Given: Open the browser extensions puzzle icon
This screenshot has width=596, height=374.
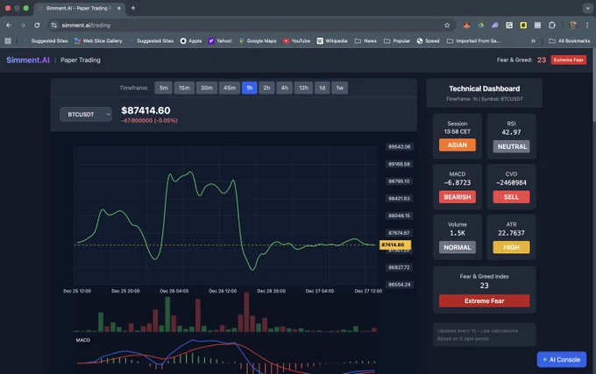Looking at the screenshot, I should tap(552, 25).
